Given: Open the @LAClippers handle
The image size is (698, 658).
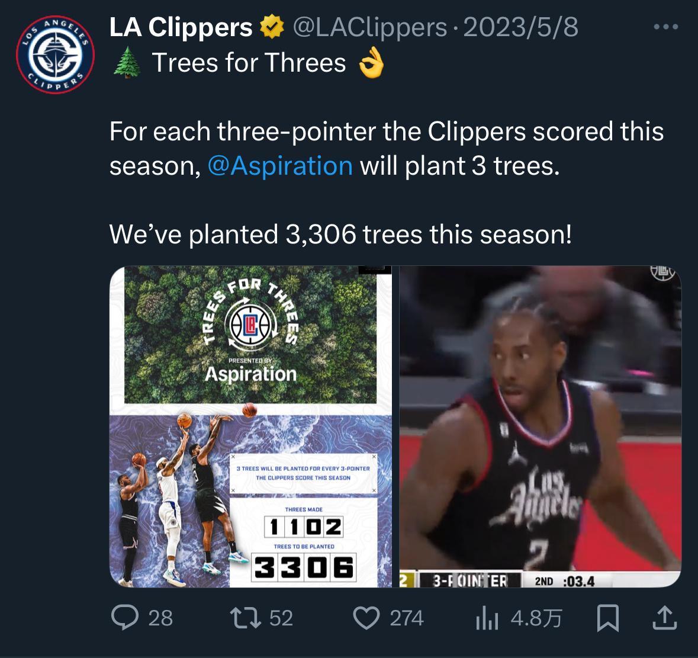Looking at the screenshot, I should (x=369, y=27).
